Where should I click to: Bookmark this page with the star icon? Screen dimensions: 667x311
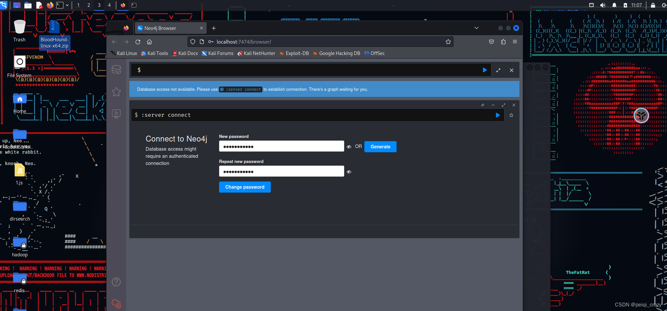click(448, 42)
